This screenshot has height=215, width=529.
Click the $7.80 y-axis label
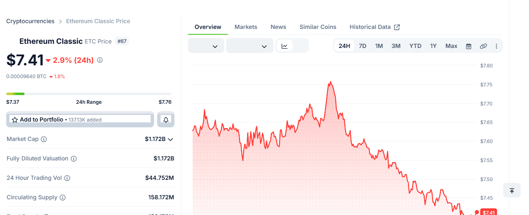[486, 66]
